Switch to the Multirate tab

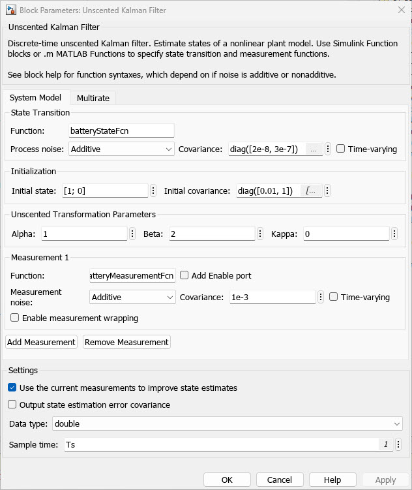[x=93, y=98]
